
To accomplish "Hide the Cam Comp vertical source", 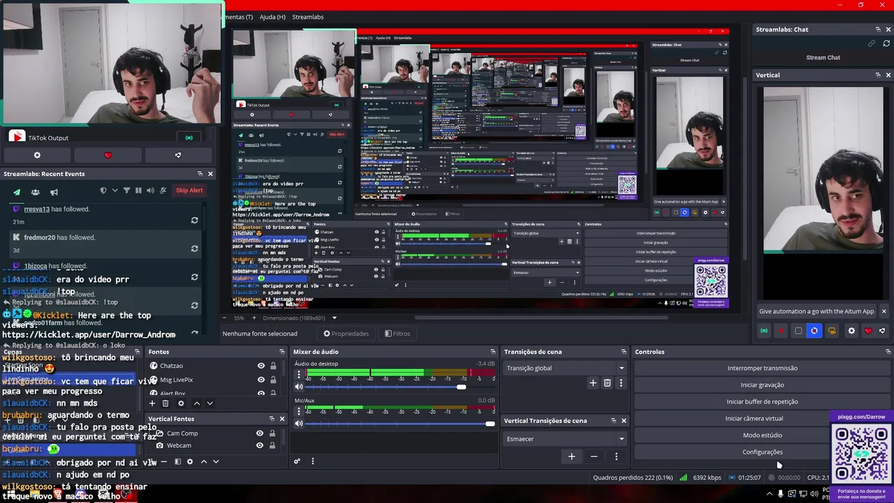I will coord(260,433).
